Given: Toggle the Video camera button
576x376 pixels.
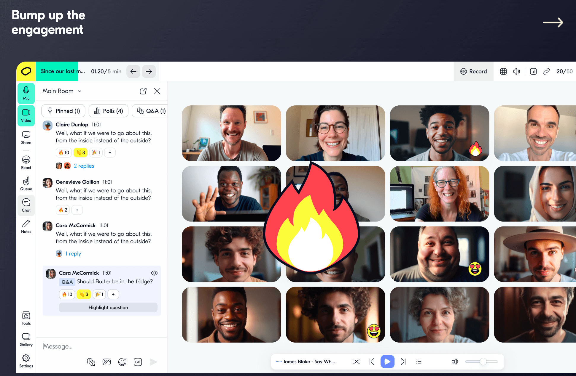Looking at the screenshot, I should pos(26,115).
